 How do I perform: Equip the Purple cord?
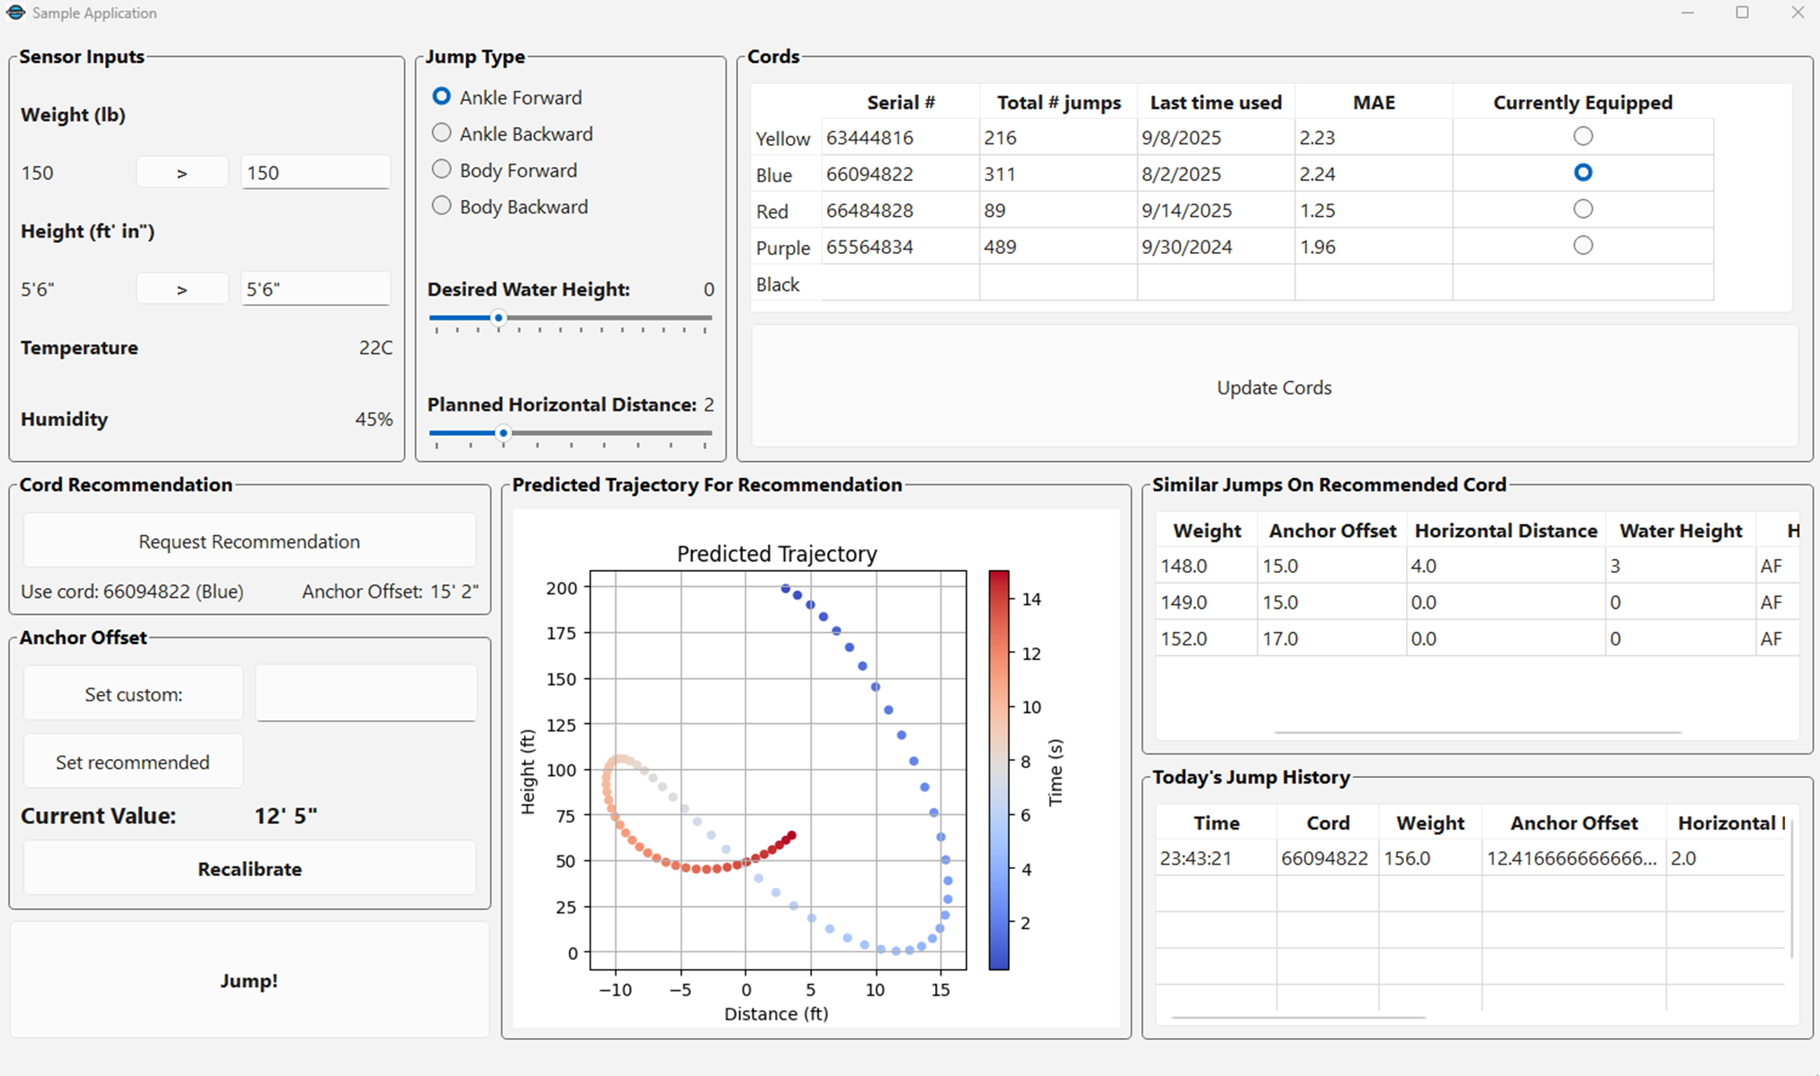(x=1582, y=245)
